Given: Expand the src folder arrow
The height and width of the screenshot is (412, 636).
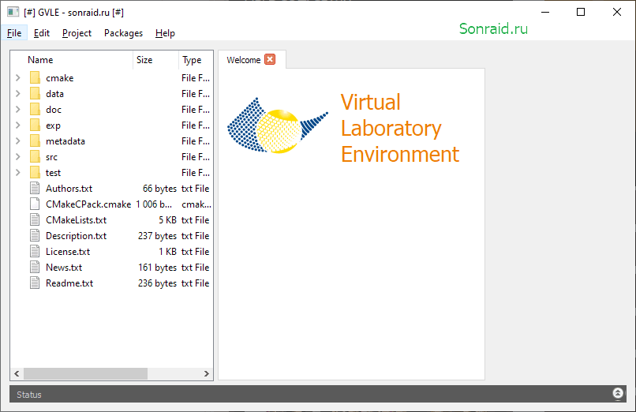Looking at the screenshot, I should [x=18, y=156].
